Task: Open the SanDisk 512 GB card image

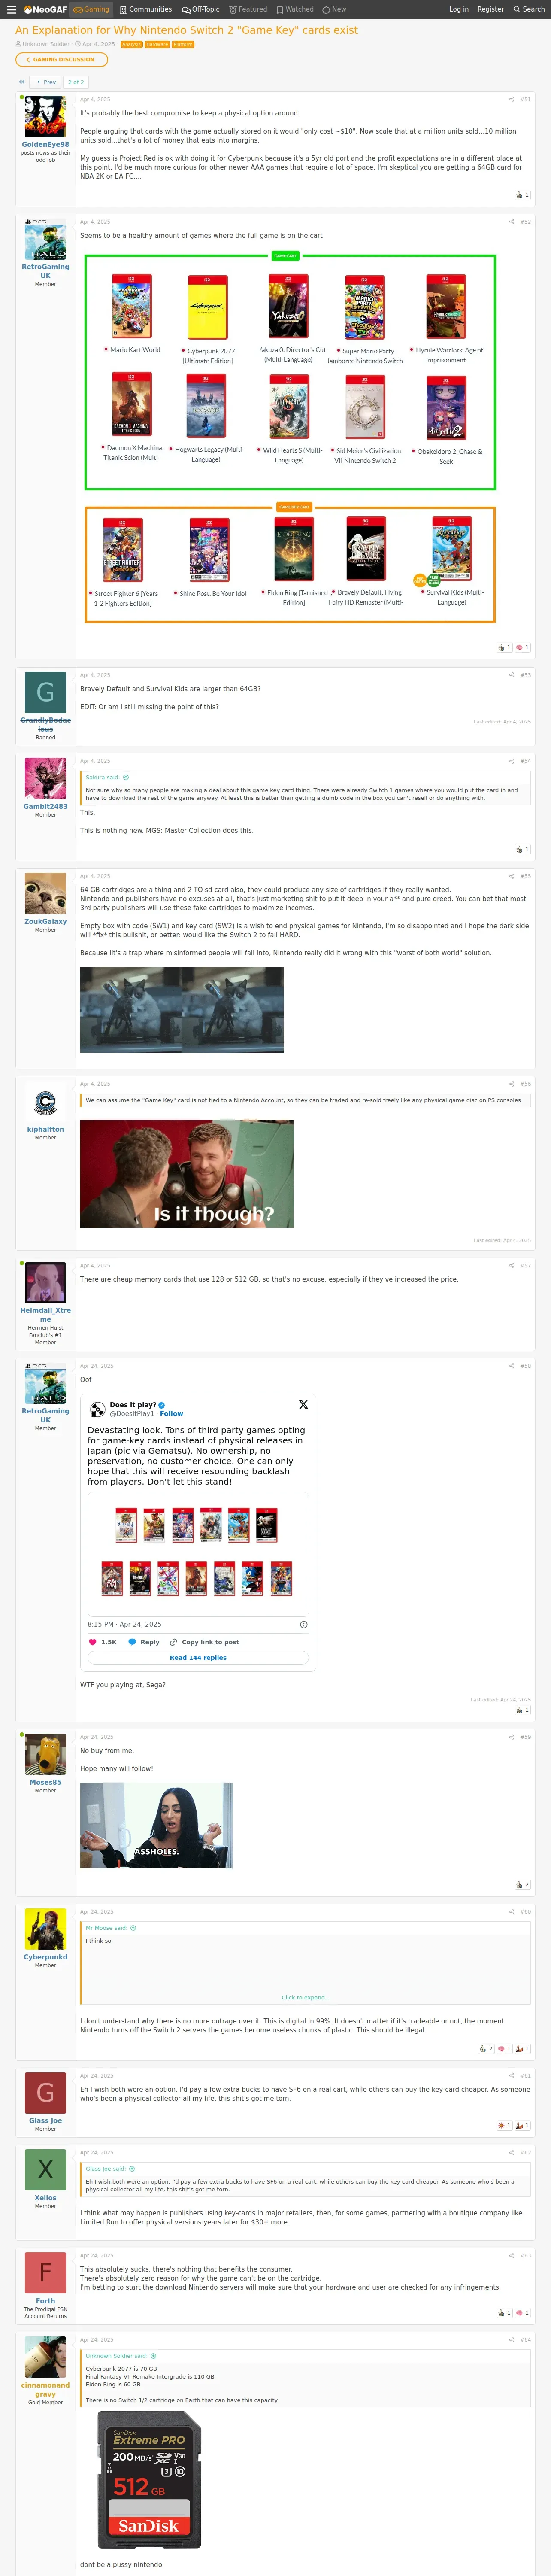Action: [149, 2479]
